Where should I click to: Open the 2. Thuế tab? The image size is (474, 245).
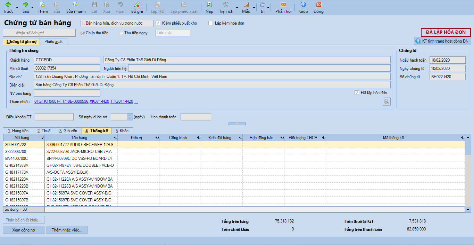pos(44,131)
